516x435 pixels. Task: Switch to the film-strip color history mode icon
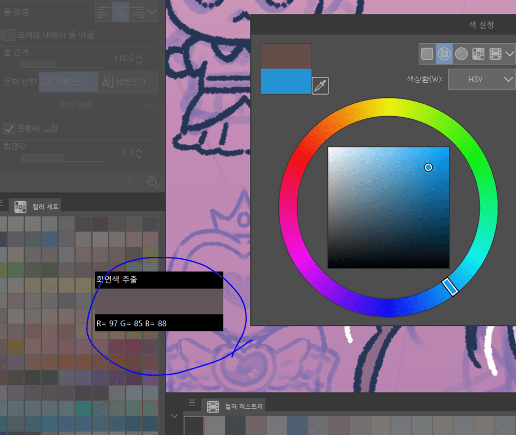pos(495,54)
